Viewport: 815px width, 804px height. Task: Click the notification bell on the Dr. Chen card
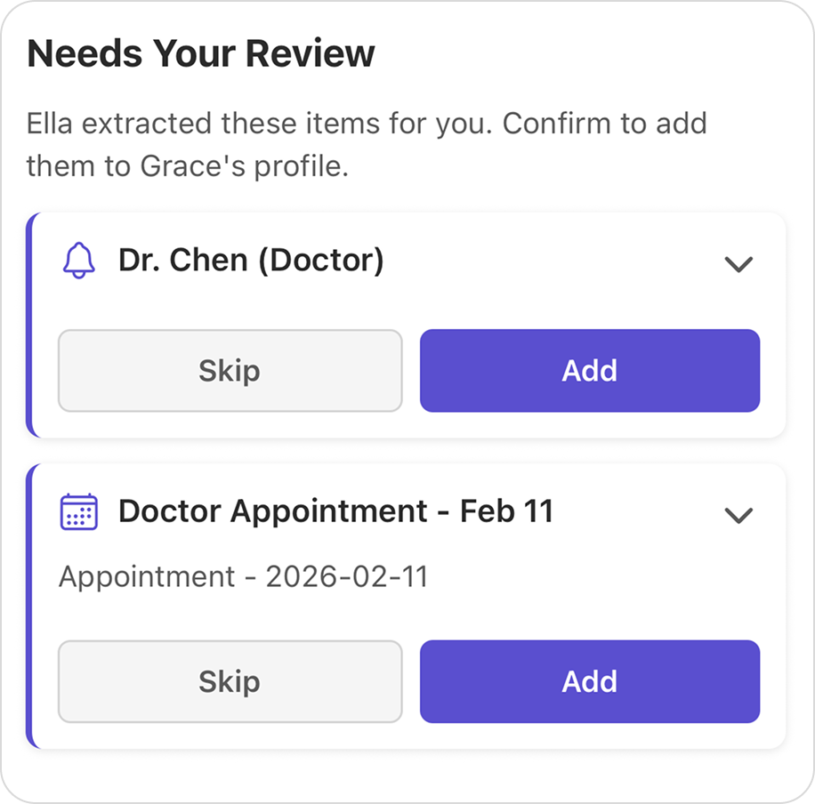tap(78, 262)
